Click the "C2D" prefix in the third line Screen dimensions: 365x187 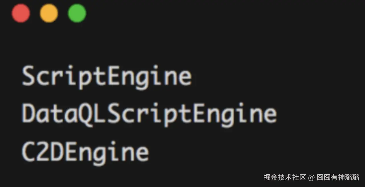click(43, 151)
